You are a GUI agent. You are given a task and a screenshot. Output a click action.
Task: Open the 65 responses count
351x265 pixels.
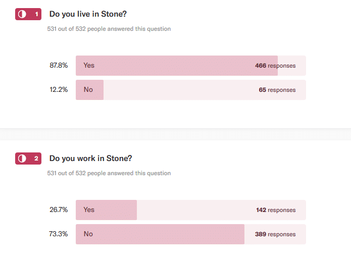tap(277, 90)
